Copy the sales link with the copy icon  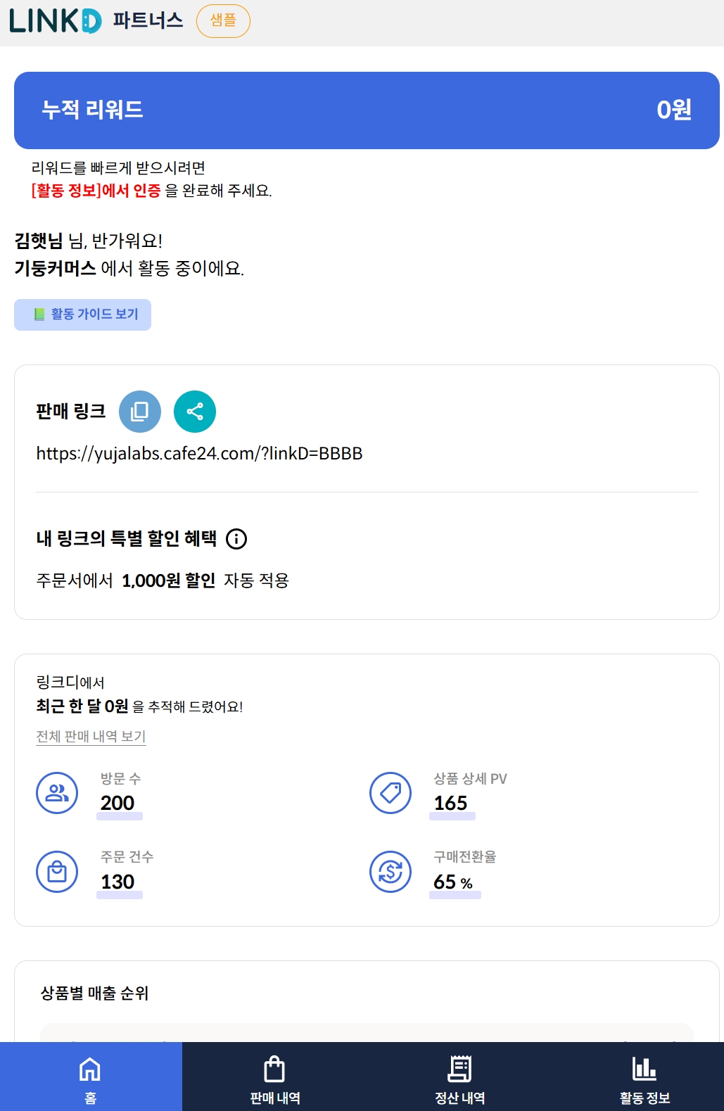pos(140,412)
